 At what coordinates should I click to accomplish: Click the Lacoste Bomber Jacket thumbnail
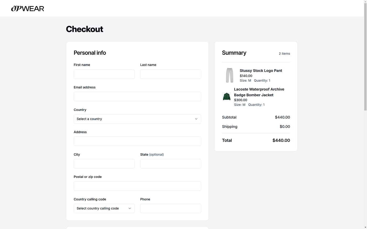pyautogui.click(x=226, y=97)
